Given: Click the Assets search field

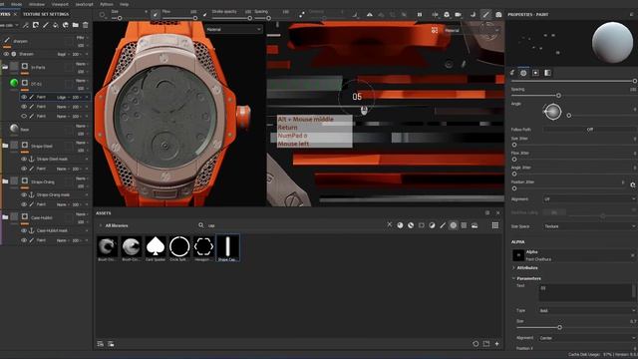Looking at the screenshot, I should [293, 225].
